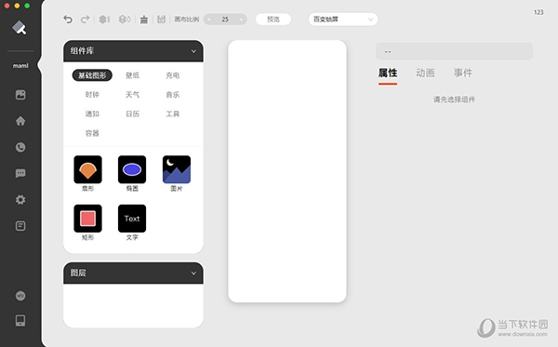Click the undo arrow in the toolbar
Screen dimensions: 558x347
click(x=68, y=20)
